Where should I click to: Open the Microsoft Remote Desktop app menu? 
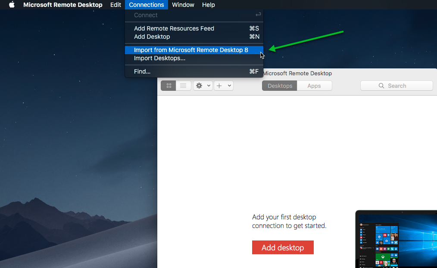(x=63, y=5)
